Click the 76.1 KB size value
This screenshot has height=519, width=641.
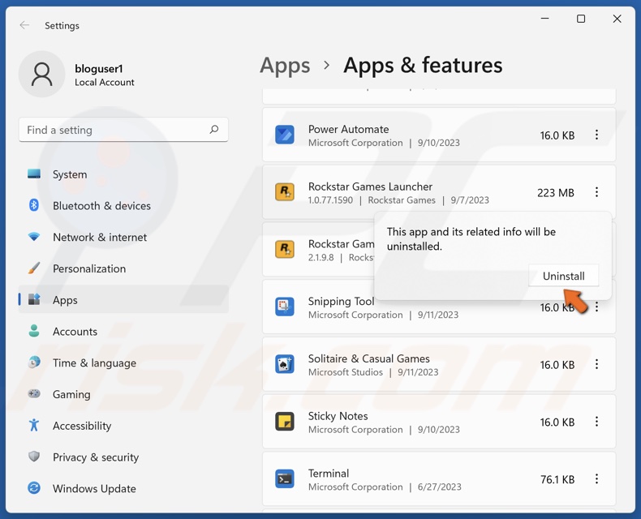[557, 479]
